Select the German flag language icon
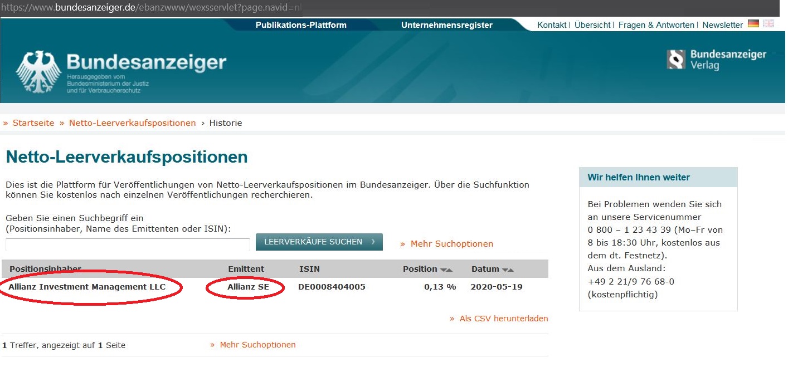The height and width of the screenshot is (372, 788). tap(753, 25)
